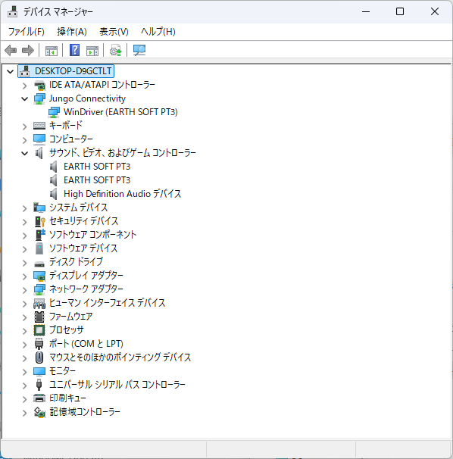Click the Forward arrow toolbar icon
This screenshot has height=459, width=453.
(x=28, y=50)
